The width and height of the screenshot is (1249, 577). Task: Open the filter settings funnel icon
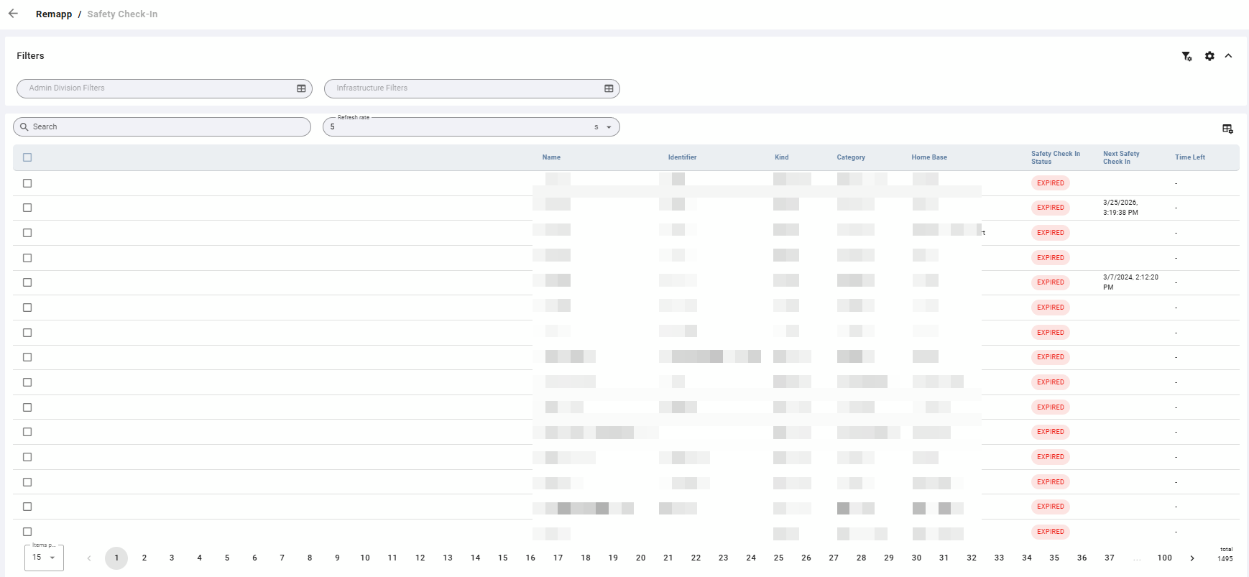1186,56
